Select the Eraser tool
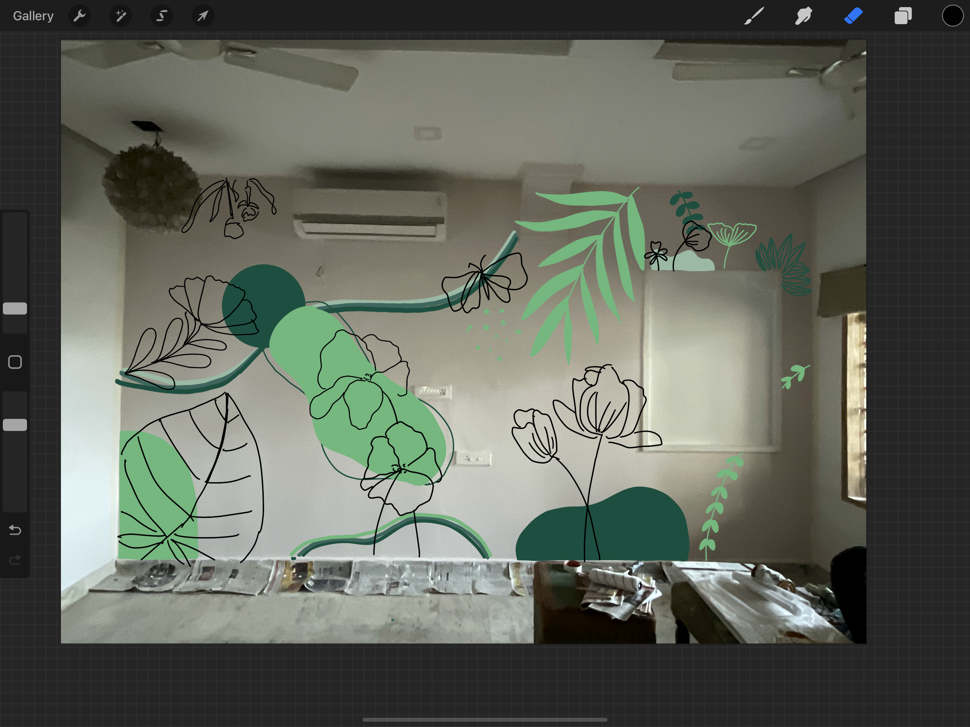 point(853,16)
